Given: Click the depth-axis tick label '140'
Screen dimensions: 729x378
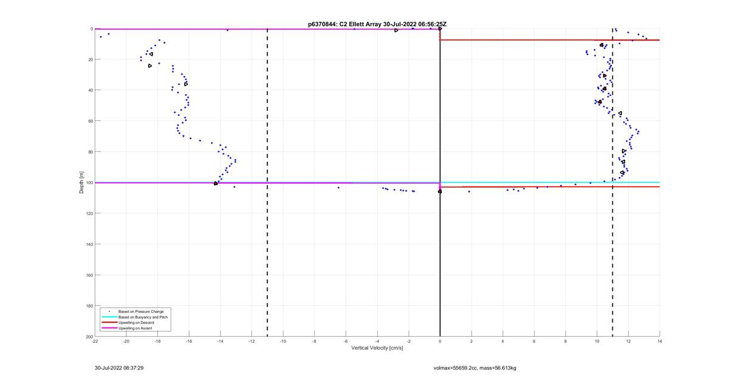Looking at the screenshot, I should [x=89, y=244].
